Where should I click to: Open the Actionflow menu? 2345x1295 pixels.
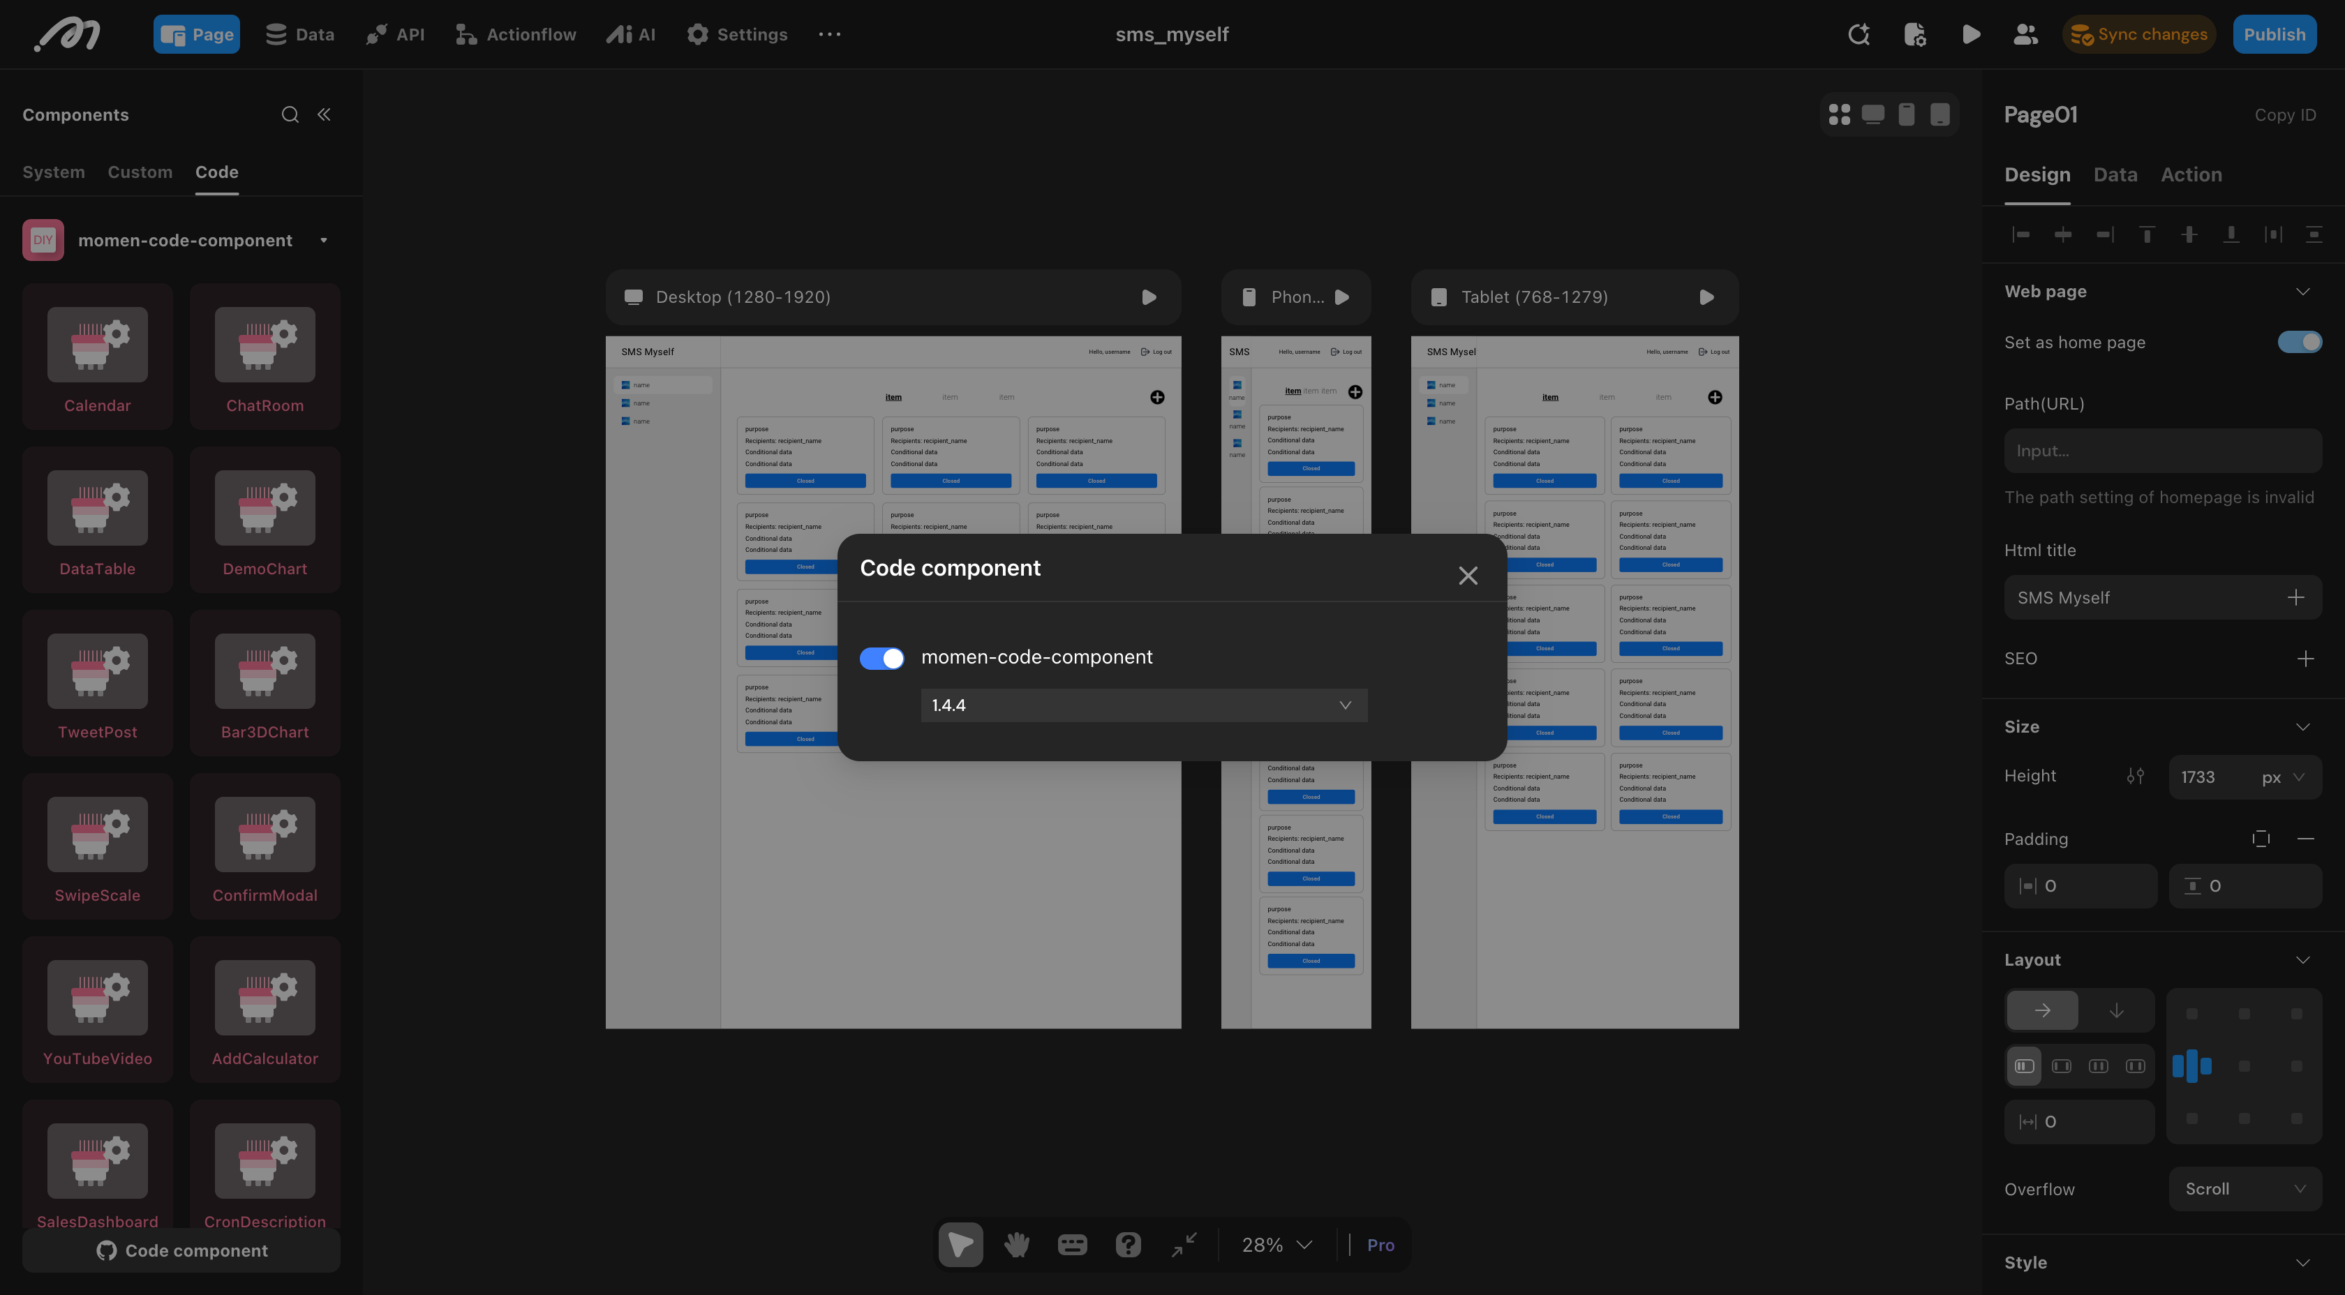pos(516,35)
